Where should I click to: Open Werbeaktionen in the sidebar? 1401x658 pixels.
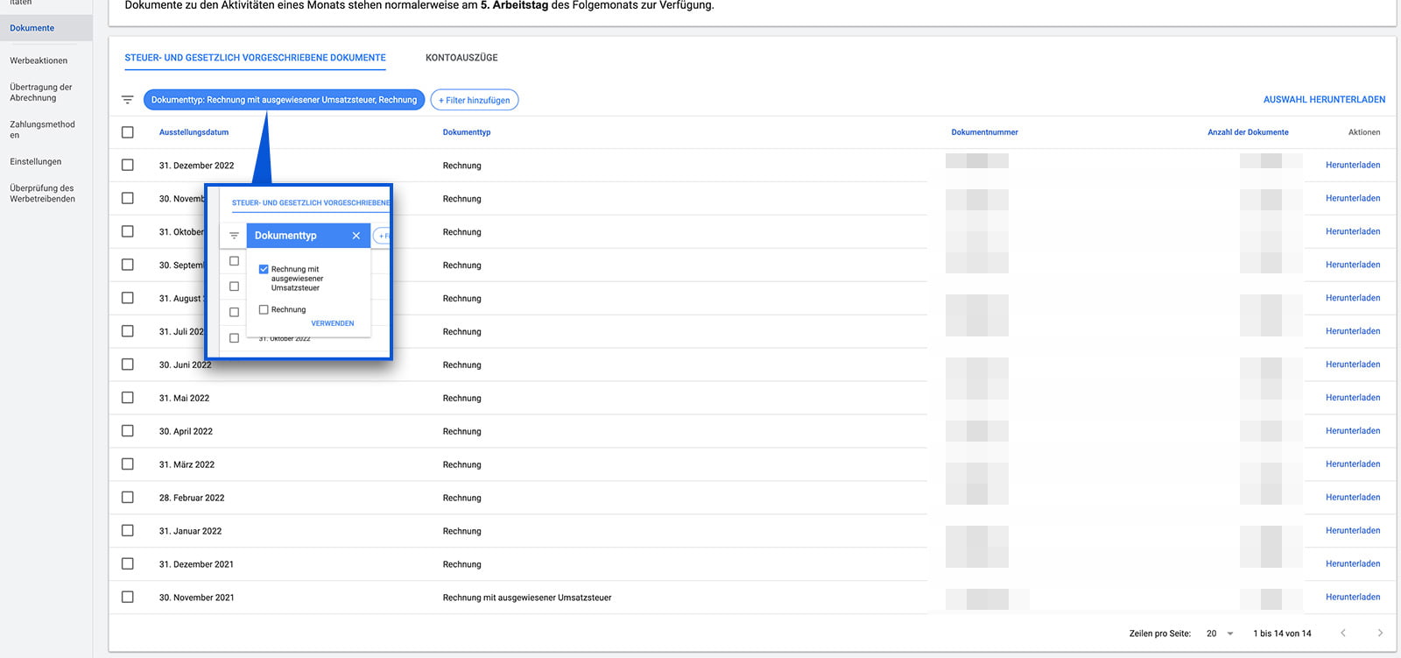[39, 60]
